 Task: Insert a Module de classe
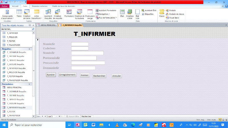[175, 14]
